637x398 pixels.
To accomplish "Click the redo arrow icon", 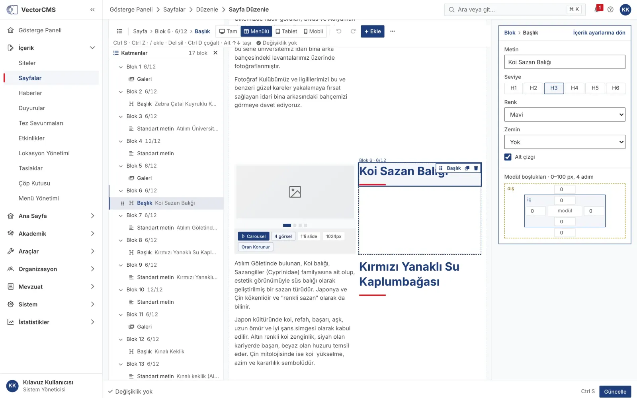I will coord(353,31).
